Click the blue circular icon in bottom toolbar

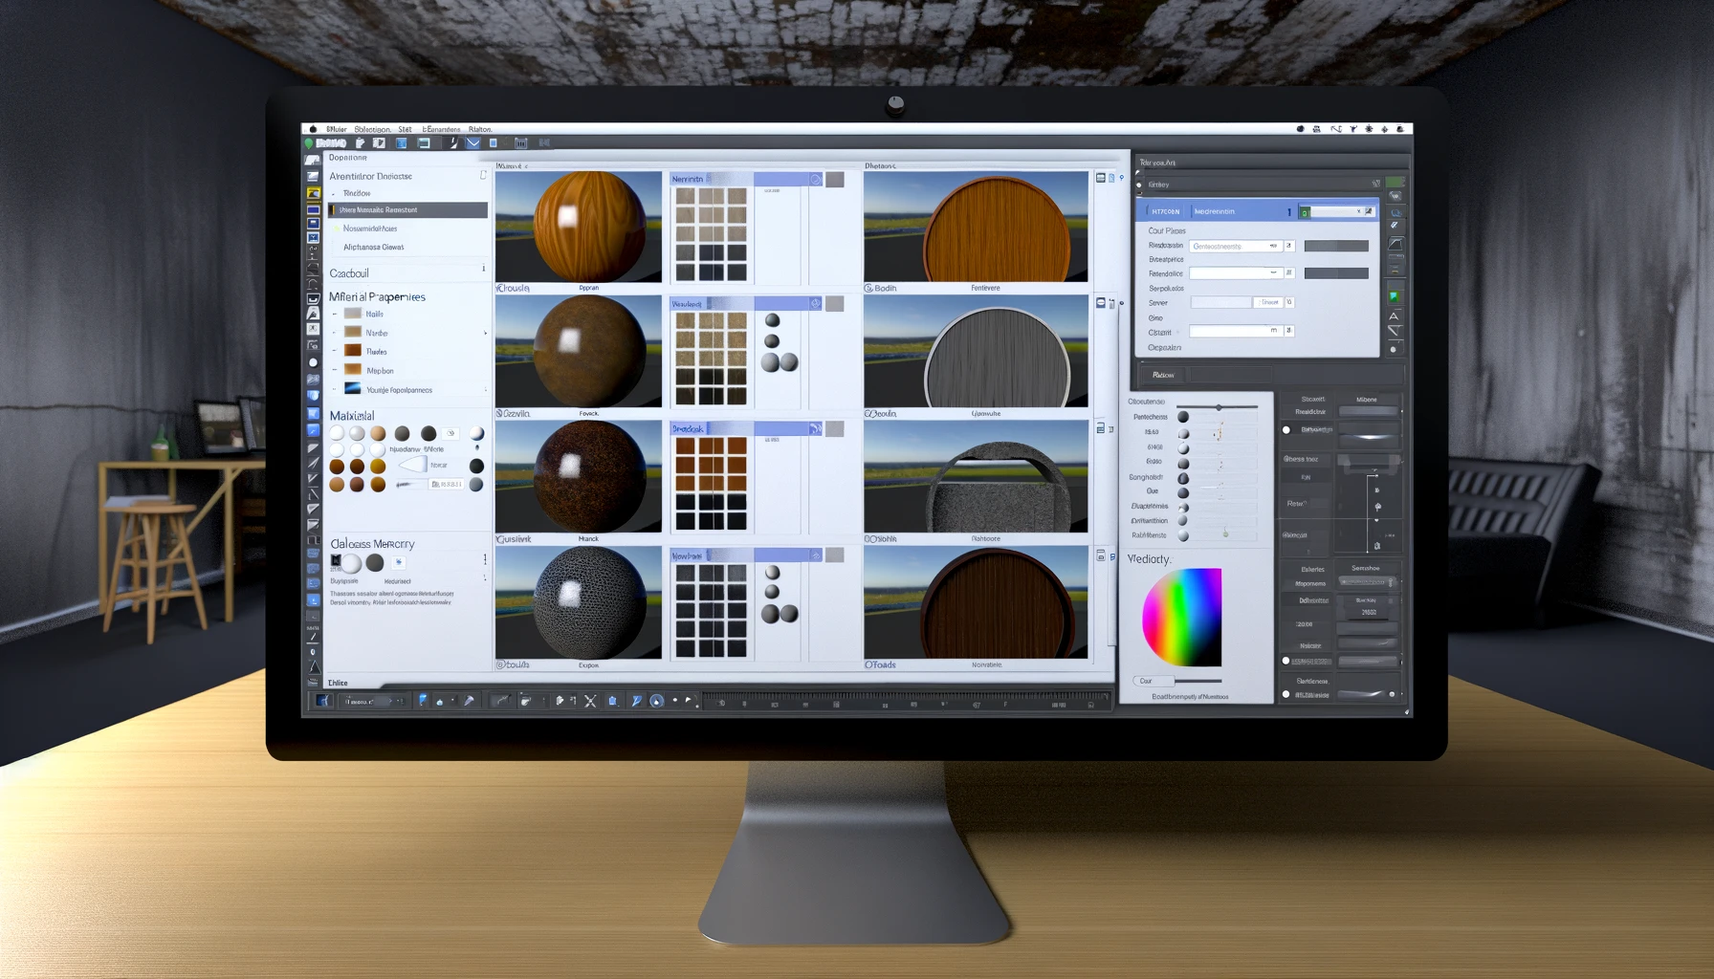(656, 701)
